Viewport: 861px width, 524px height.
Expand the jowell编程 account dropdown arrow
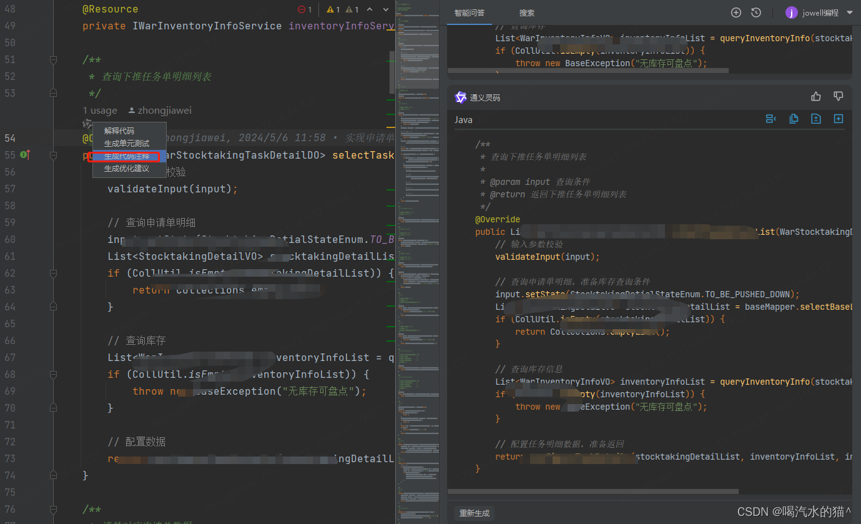pos(850,12)
